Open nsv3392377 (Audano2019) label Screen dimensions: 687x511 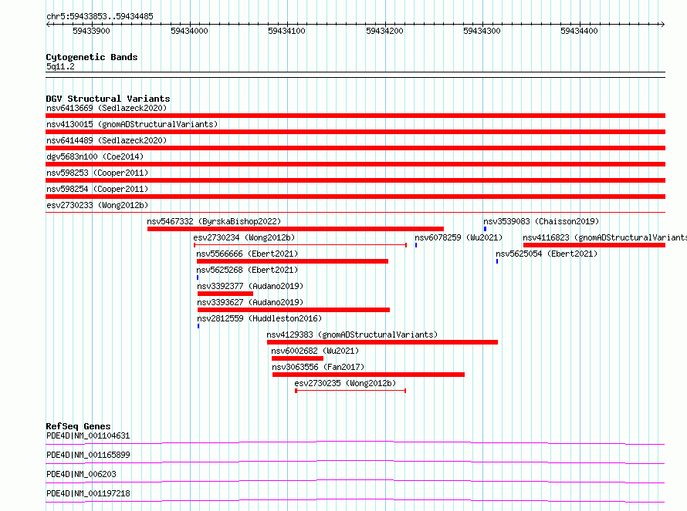(250, 286)
